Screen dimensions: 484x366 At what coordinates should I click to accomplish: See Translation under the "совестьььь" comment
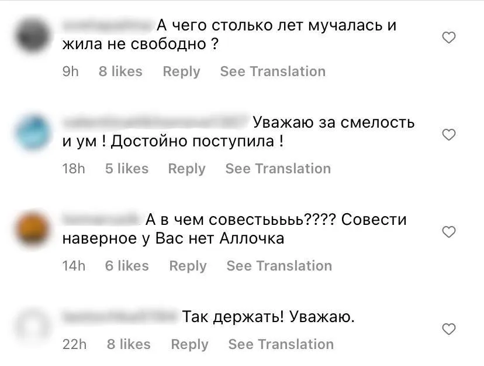click(279, 265)
